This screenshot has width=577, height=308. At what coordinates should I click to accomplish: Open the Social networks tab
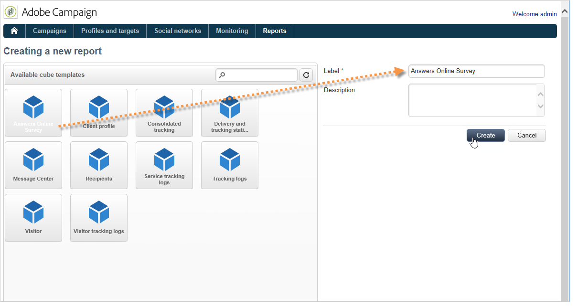coord(178,31)
